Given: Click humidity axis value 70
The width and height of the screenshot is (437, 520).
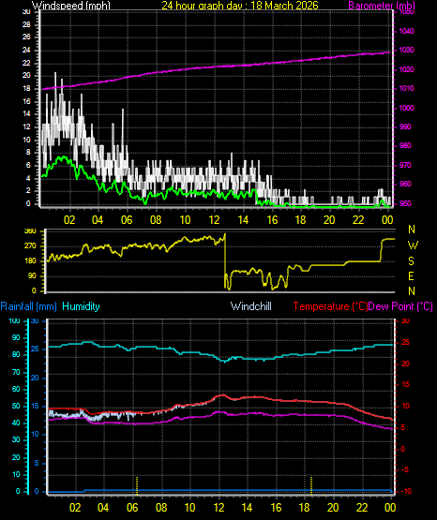Looking at the screenshot, I should 16,372.
